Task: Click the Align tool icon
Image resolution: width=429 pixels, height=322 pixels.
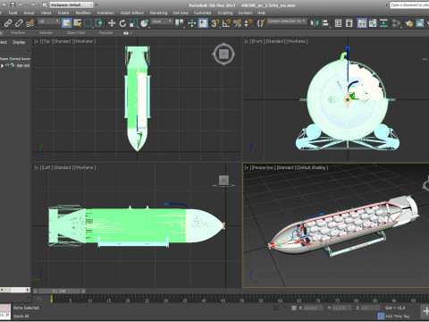Action: tap(325, 23)
